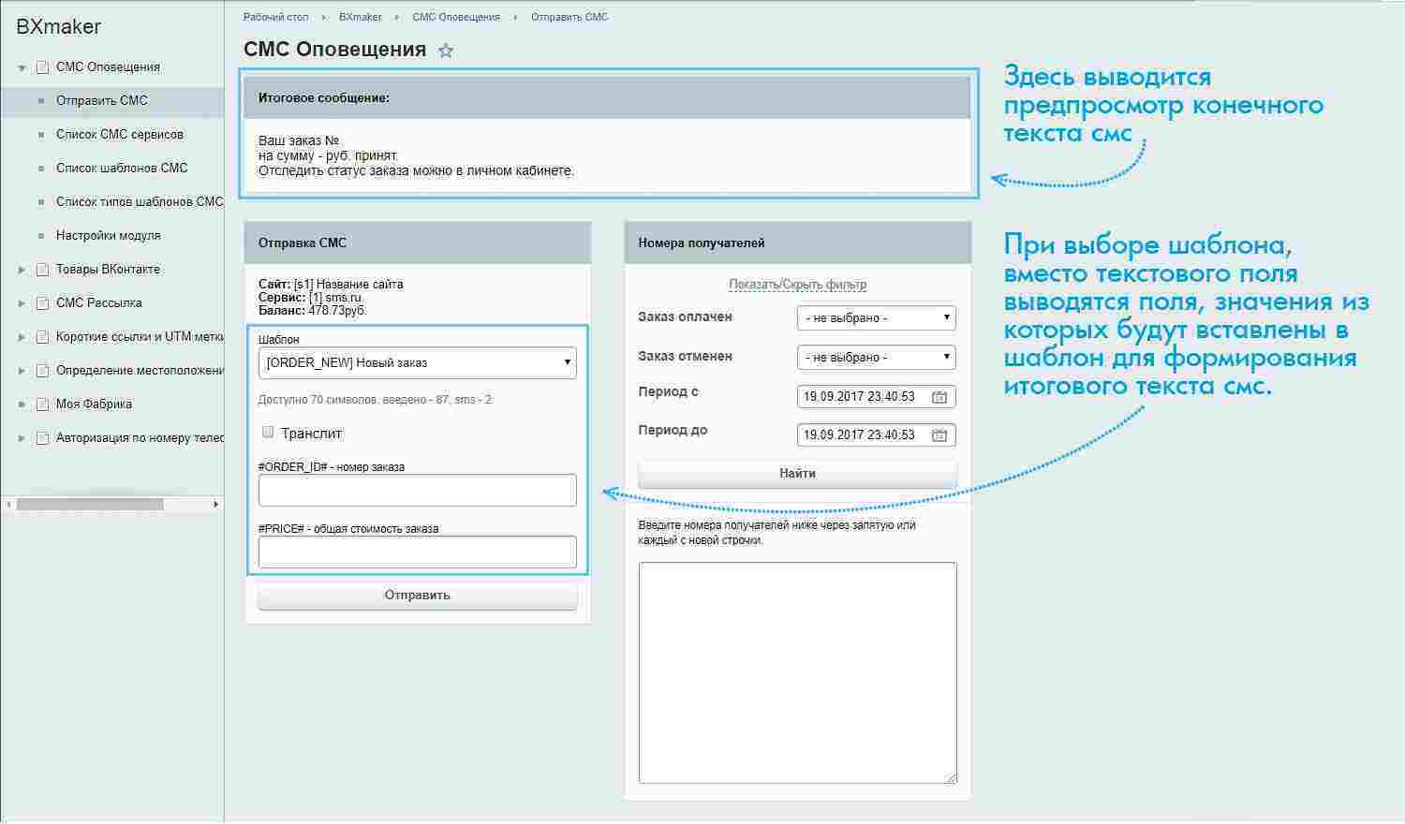This screenshot has height=824, width=1405.
Task: Click the Найти search button
Action: 798,474
